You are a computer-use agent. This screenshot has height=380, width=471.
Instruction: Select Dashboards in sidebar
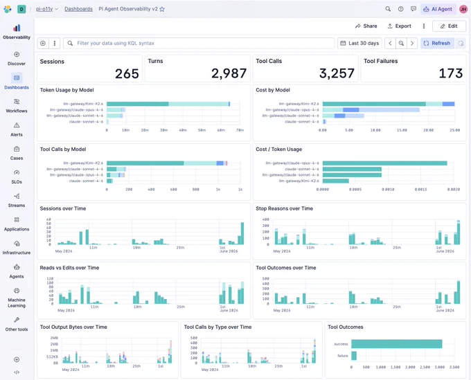(17, 82)
